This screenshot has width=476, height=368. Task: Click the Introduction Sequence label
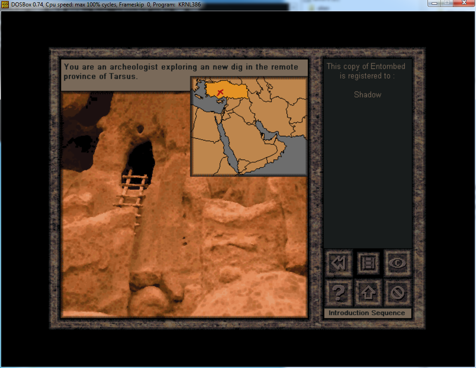click(x=367, y=313)
